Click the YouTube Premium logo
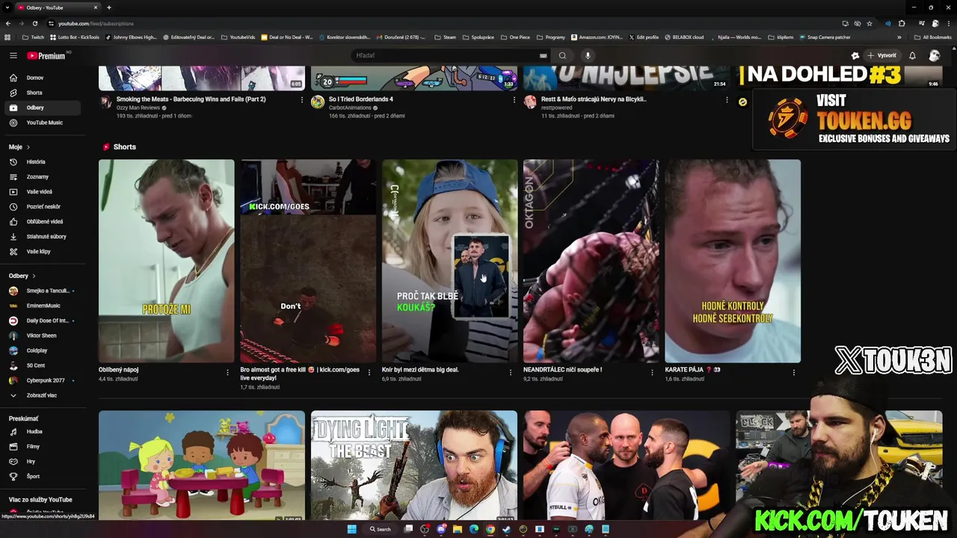 pyautogui.click(x=46, y=55)
